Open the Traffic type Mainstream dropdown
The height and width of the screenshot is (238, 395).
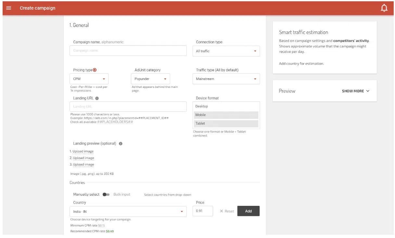pos(226,79)
